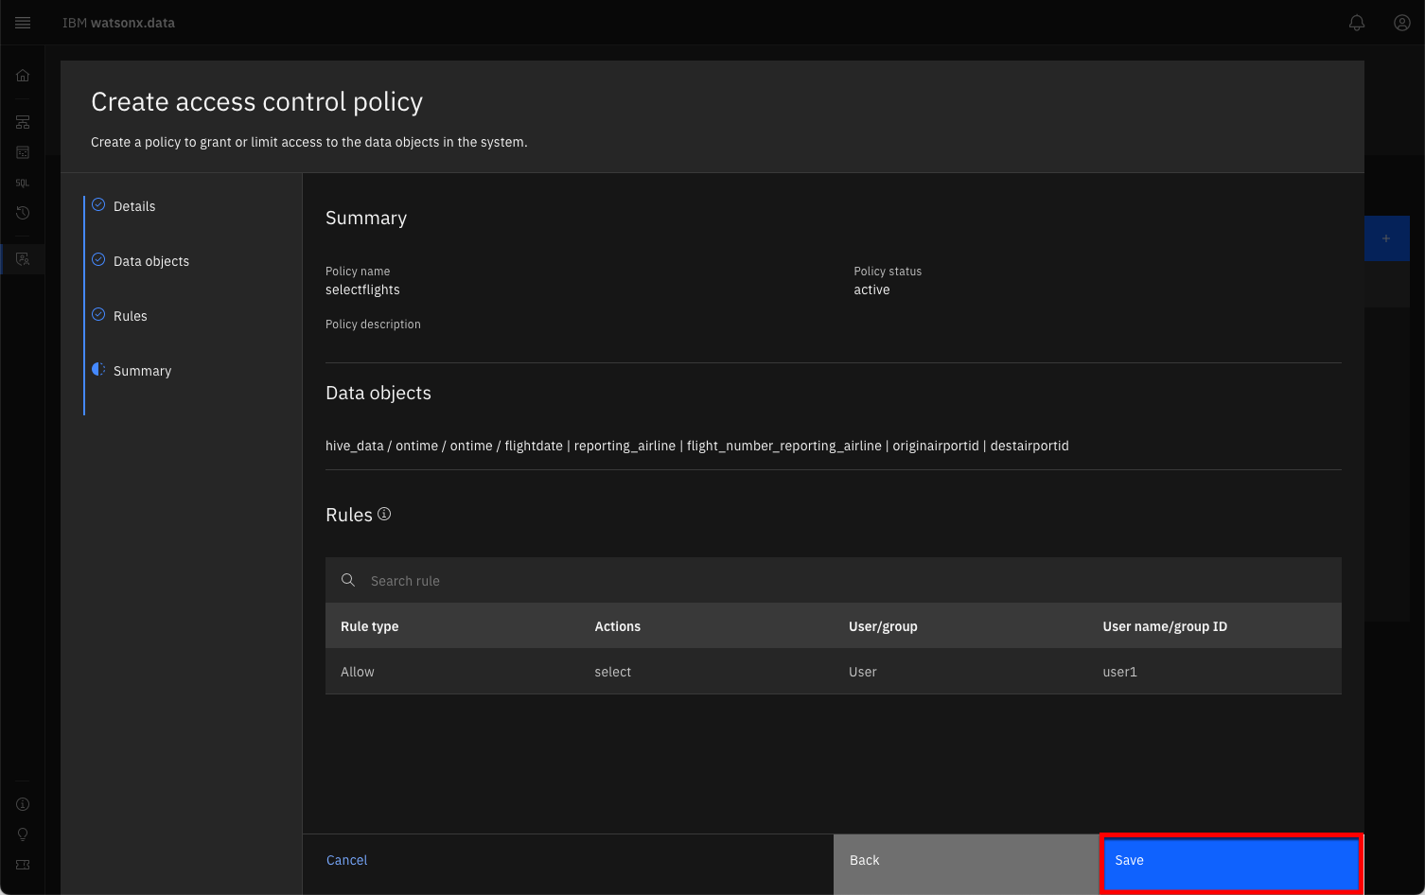Go to the Data objects step
1425x895 pixels.
coord(151,261)
